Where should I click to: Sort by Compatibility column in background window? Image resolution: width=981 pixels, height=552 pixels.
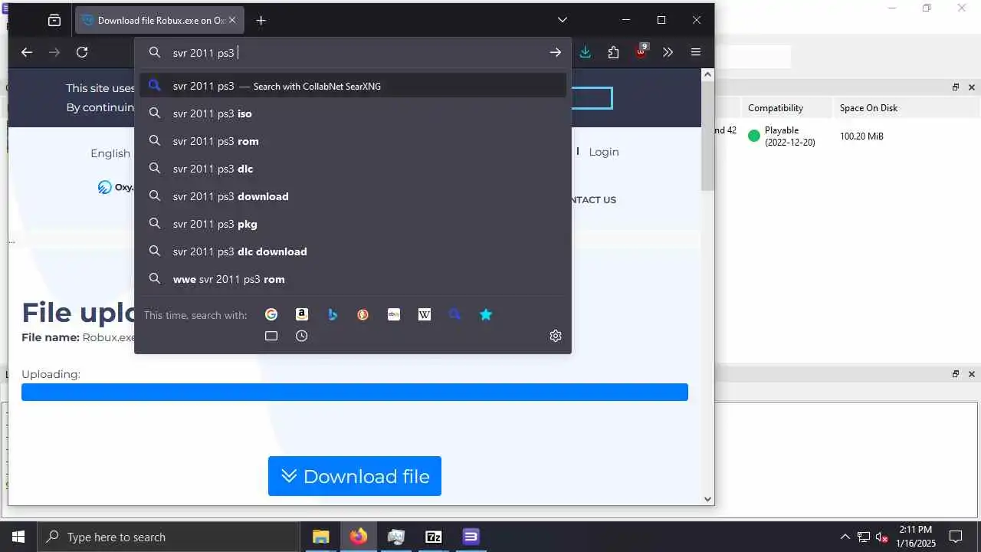click(x=786, y=108)
